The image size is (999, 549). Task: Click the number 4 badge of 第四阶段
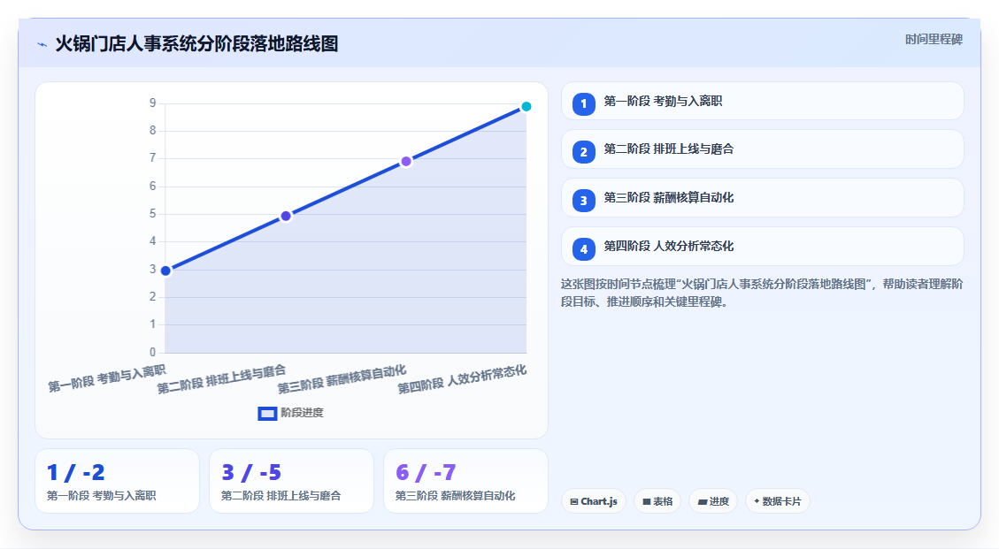pos(584,249)
